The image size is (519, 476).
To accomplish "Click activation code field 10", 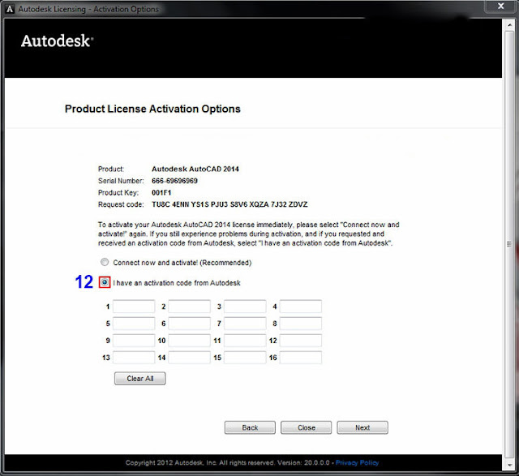I will click(189, 341).
